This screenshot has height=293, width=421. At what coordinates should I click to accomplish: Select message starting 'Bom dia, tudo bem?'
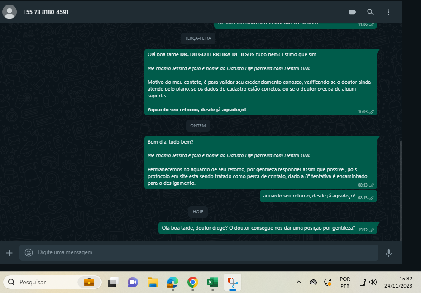261,163
